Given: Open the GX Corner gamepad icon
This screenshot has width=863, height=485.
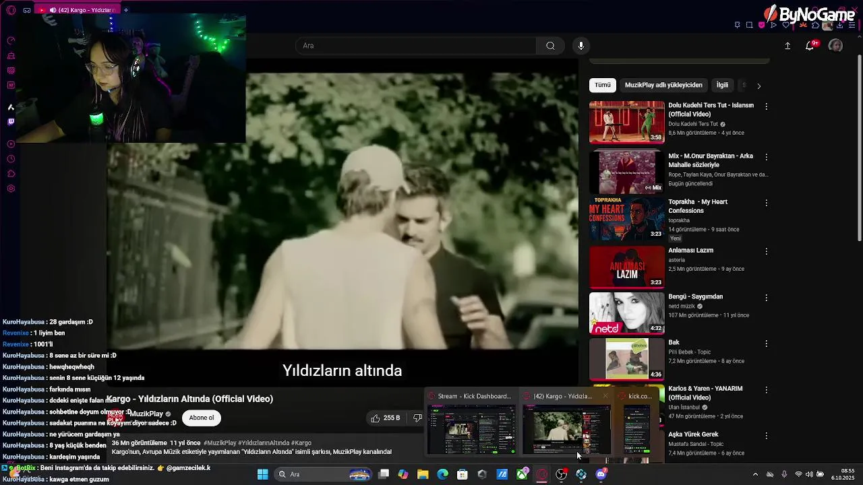Looking at the screenshot, I should pyautogui.click(x=27, y=10).
